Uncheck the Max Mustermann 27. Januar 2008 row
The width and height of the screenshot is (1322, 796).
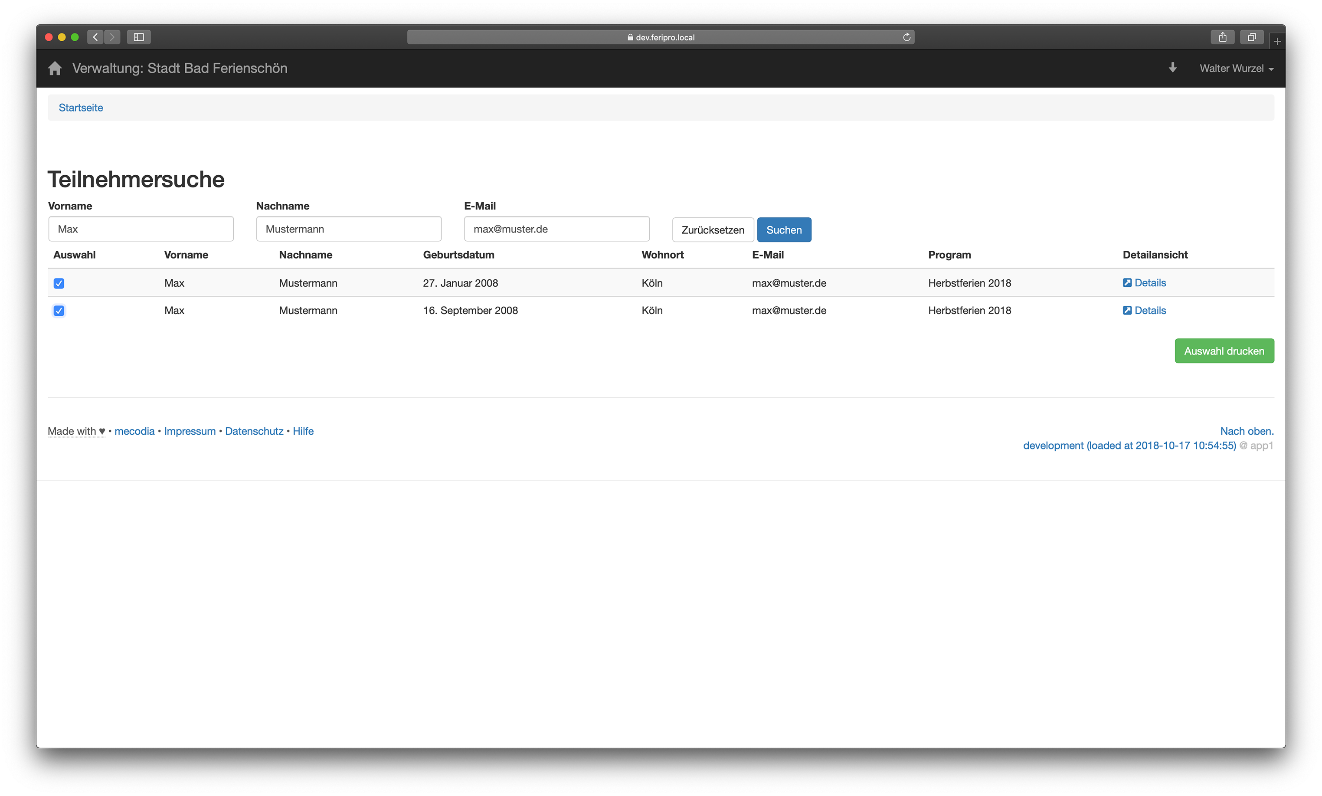point(59,283)
